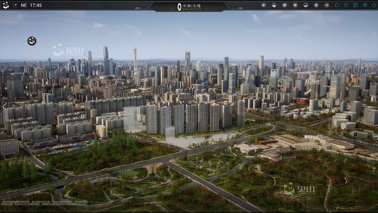Click the power exit icon
Viewport: 378px width, 213px height.
tap(374, 5)
